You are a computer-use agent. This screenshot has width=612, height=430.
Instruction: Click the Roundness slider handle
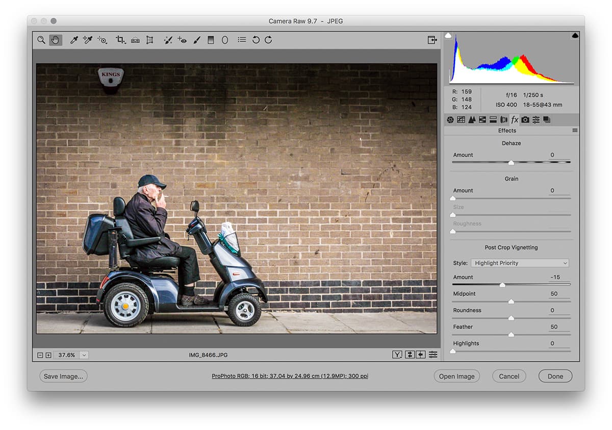pos(511,318)
